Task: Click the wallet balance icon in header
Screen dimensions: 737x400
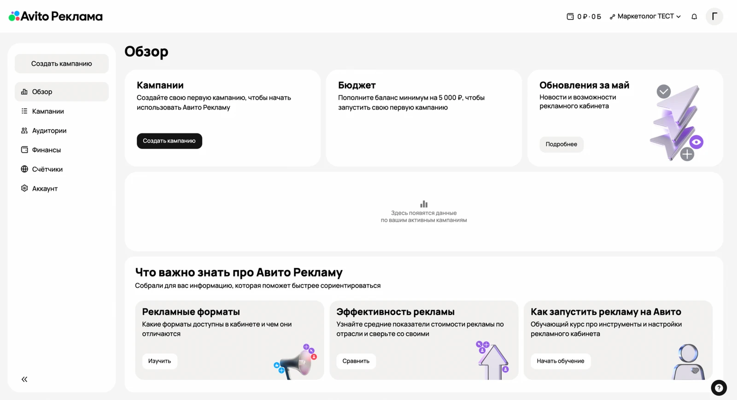Action: pyautogui.click(x=570, y=17)
